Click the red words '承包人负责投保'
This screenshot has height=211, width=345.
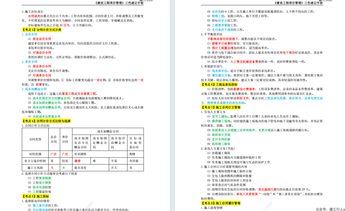tap(247, 194)
